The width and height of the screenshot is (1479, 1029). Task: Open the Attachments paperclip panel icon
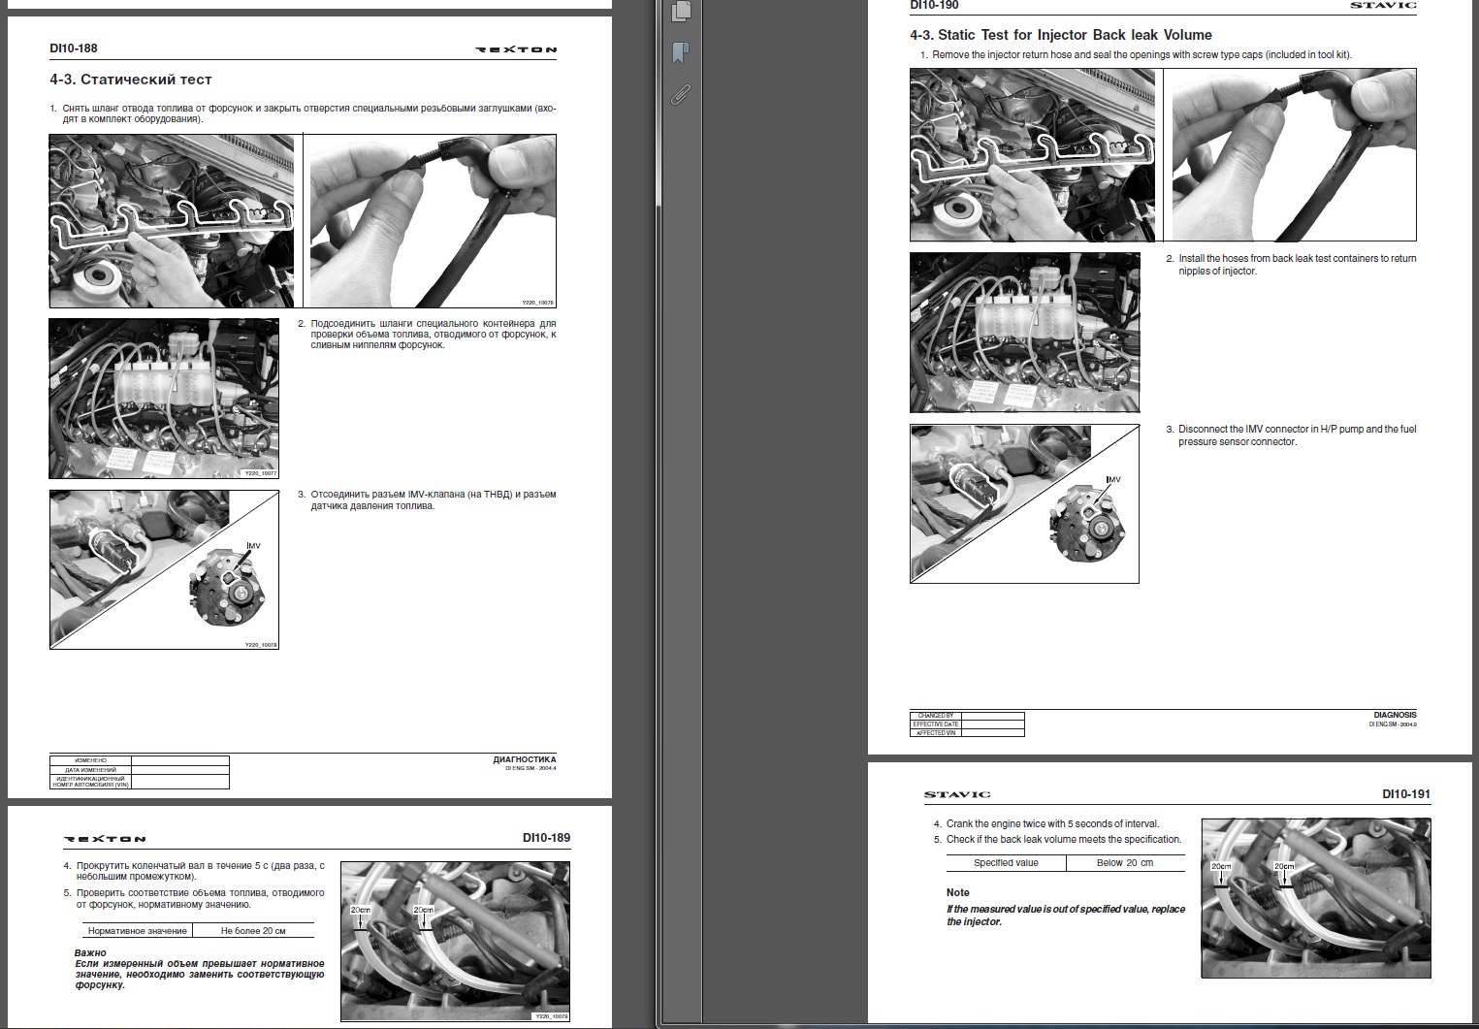pos(681,94)
